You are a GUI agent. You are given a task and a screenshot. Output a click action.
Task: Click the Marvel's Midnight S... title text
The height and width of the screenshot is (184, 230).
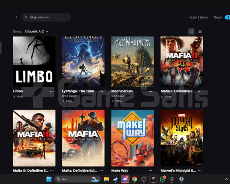(178, 170)
